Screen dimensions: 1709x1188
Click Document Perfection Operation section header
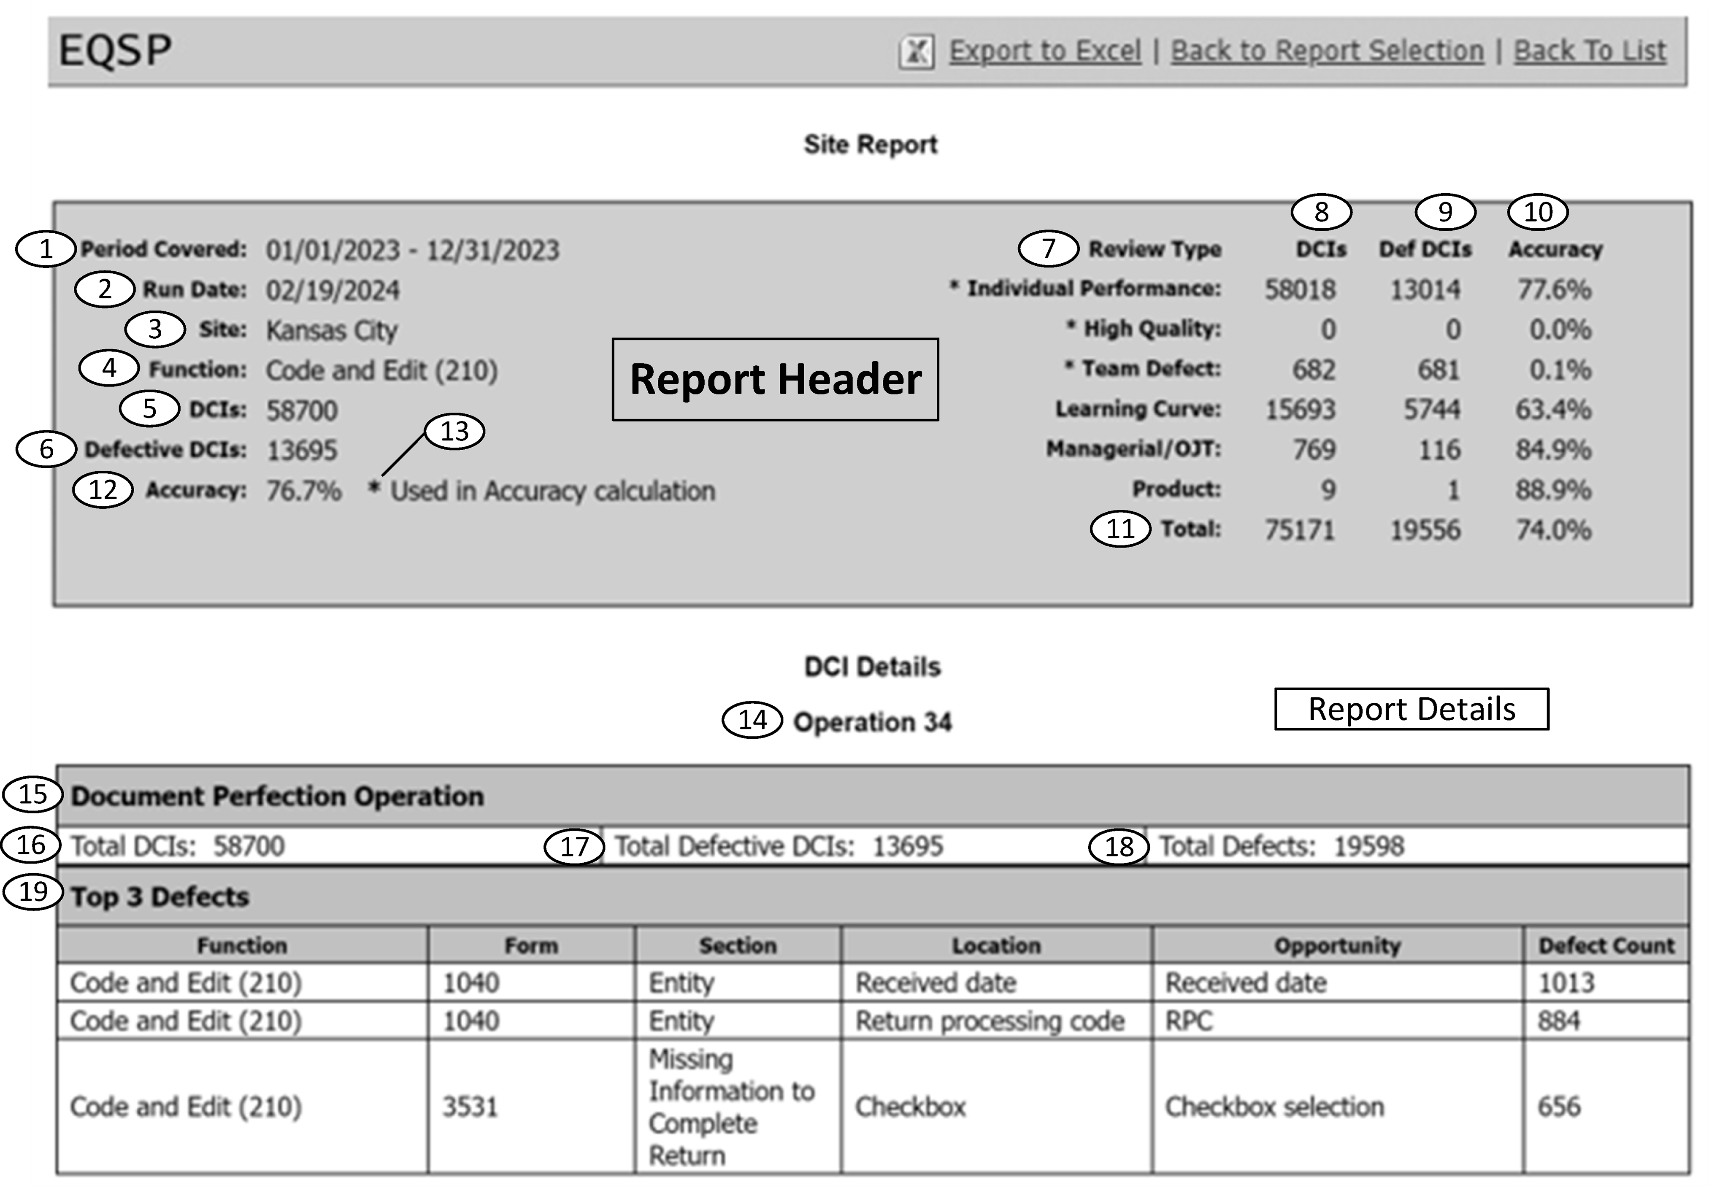tap(277, 796)
